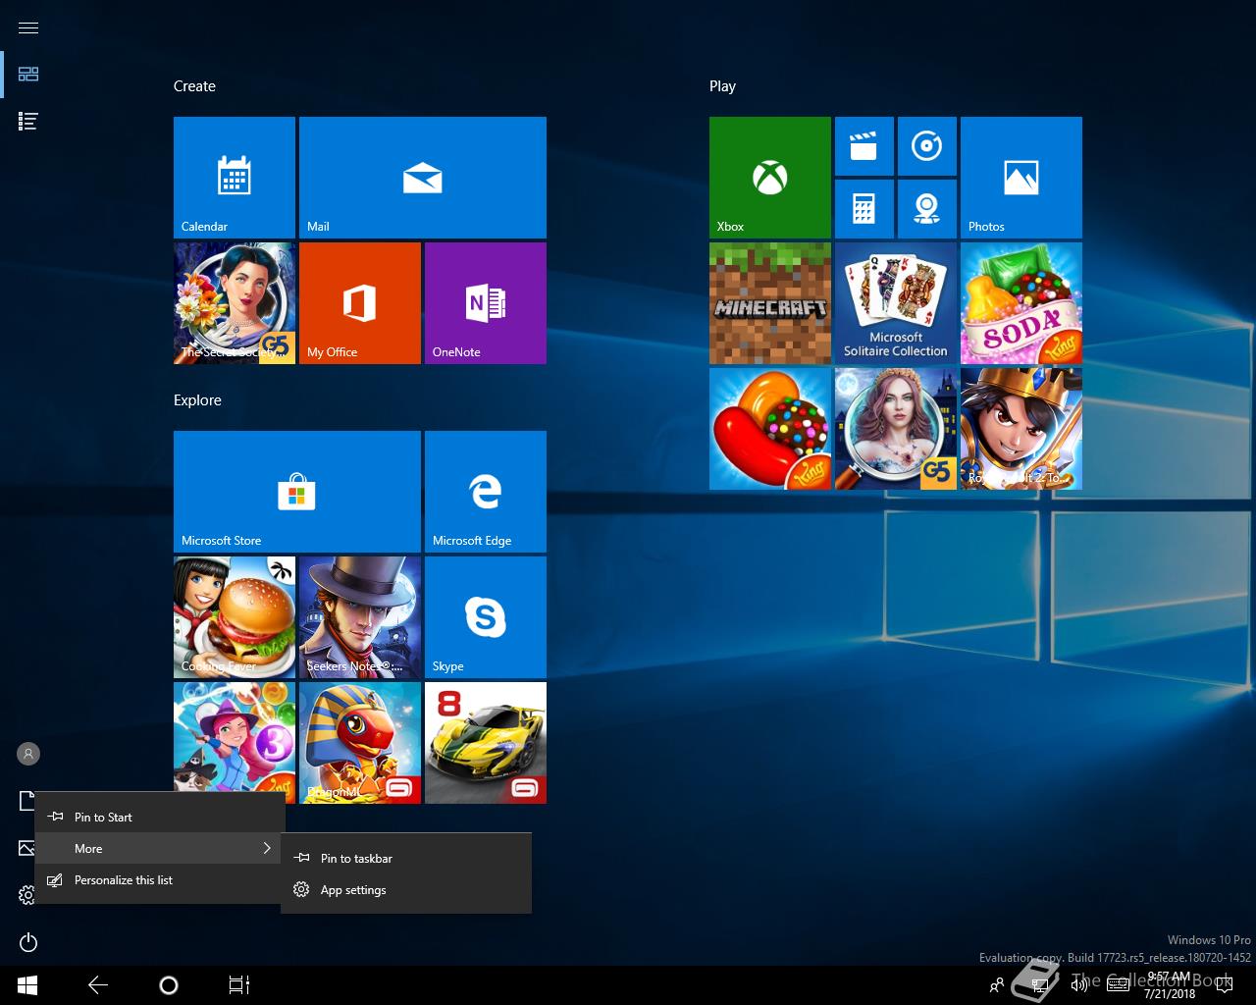Open the Power options button
Screen dimensions: 1256x1005
coord(28,942)
